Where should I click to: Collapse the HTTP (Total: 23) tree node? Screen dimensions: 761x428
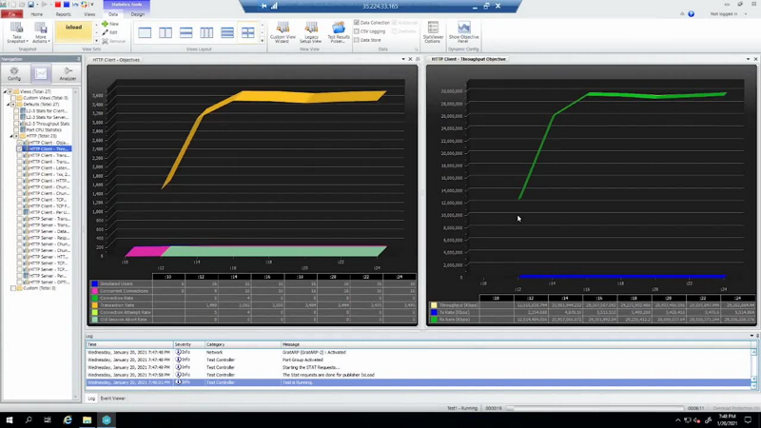[x=10, y=136]
